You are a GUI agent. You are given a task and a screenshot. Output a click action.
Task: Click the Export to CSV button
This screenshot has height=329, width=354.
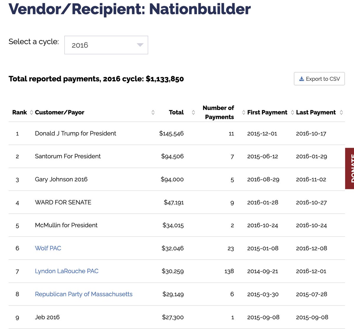tap(319, 79)
